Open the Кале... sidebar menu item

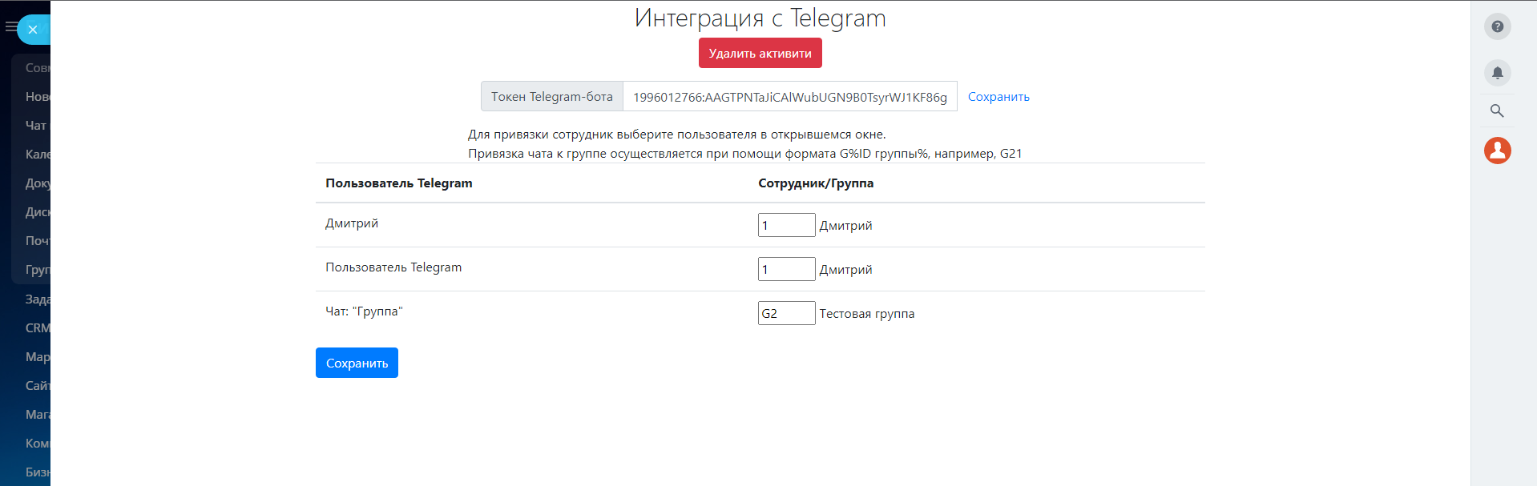click(37, 155)
